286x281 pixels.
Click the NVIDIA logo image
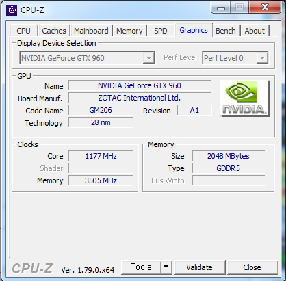[245, 98]
